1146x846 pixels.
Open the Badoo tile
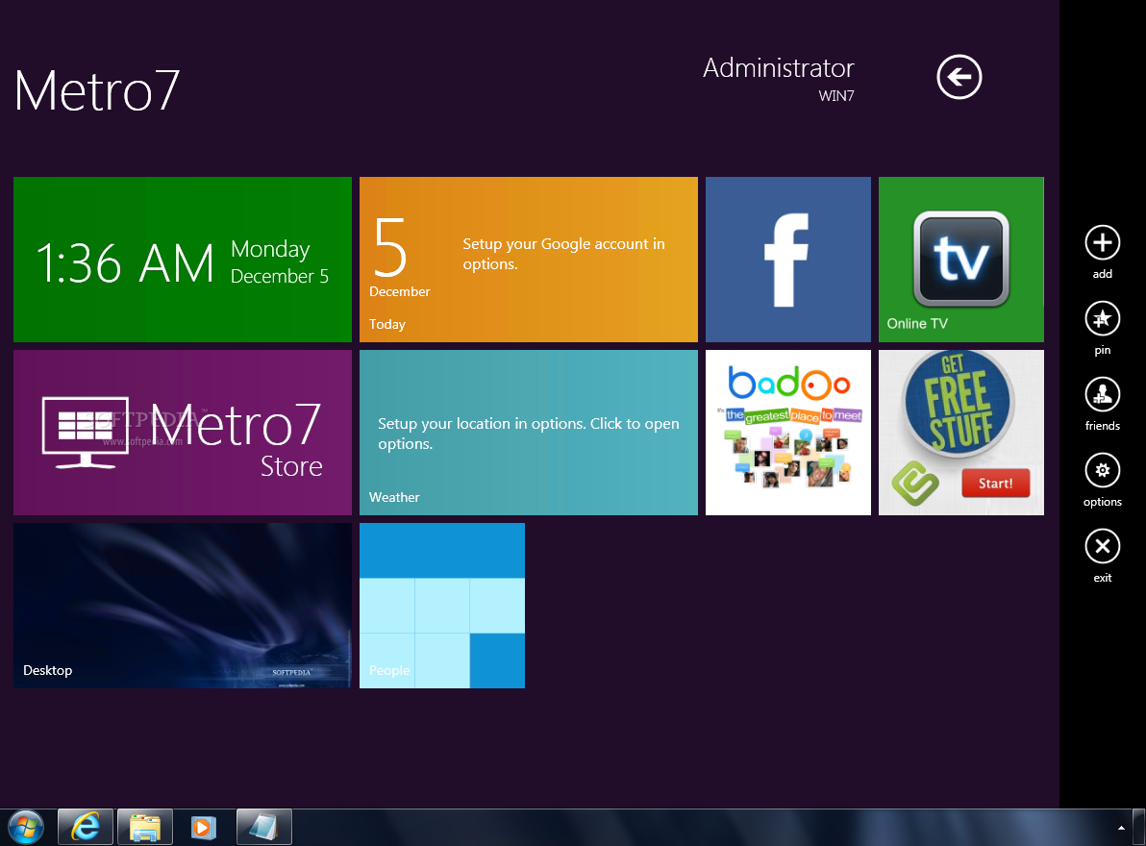point(788,433)
